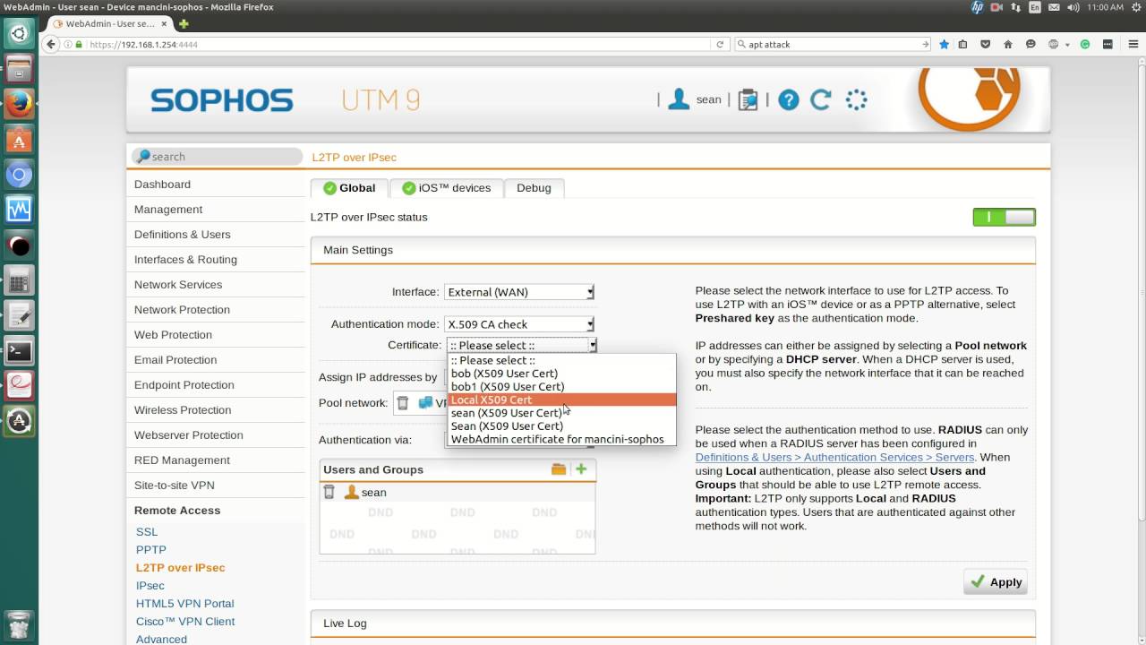Click the dotted circle activity indicator icon

[856, 99]
